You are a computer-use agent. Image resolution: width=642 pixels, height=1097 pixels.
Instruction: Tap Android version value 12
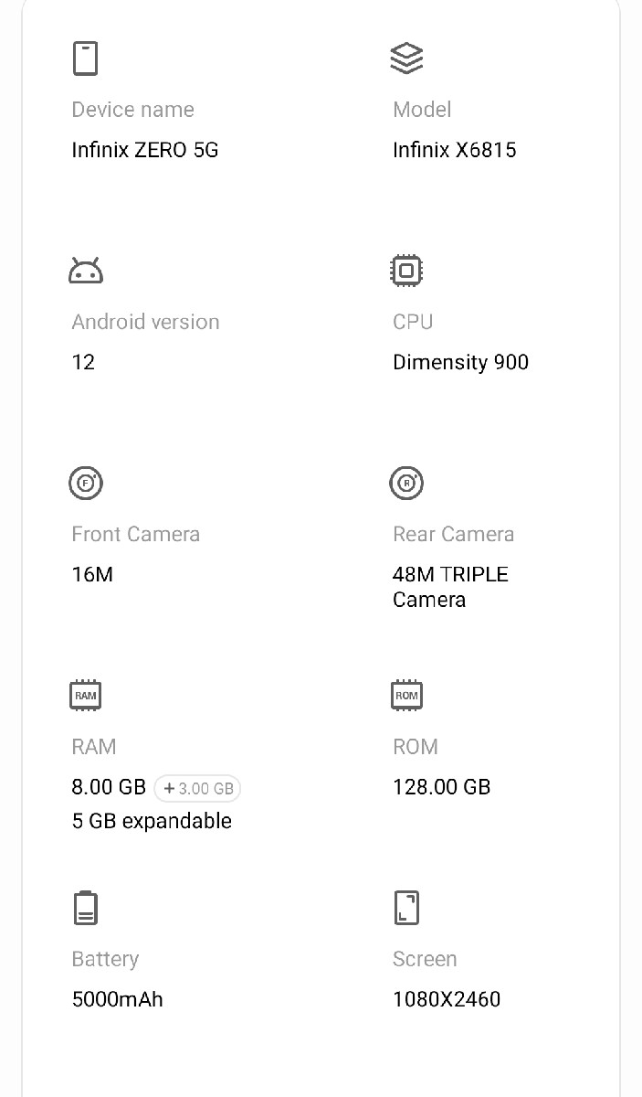pos(83,362)
